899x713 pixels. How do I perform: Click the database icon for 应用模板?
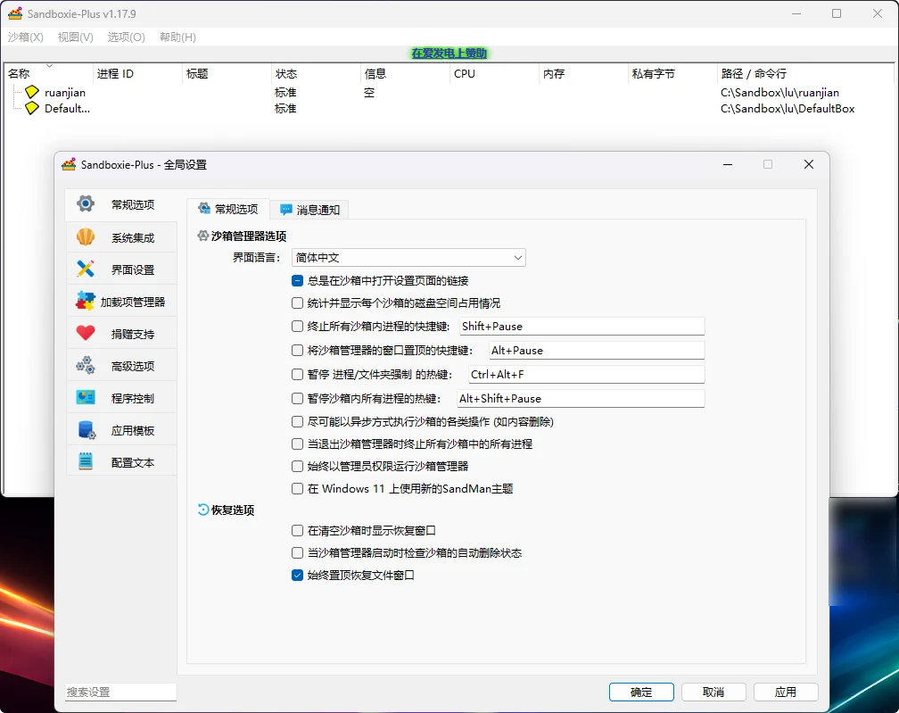86,429
